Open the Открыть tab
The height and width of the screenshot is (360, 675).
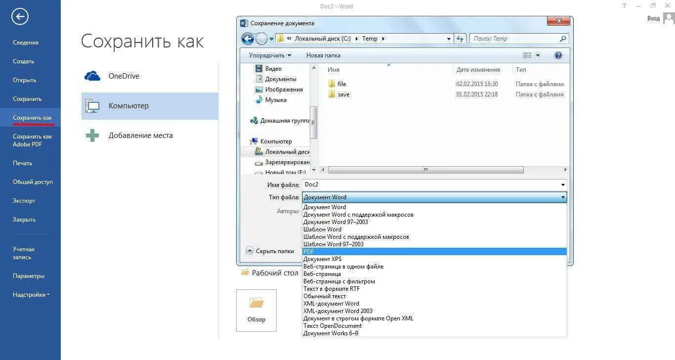[24, 80]
